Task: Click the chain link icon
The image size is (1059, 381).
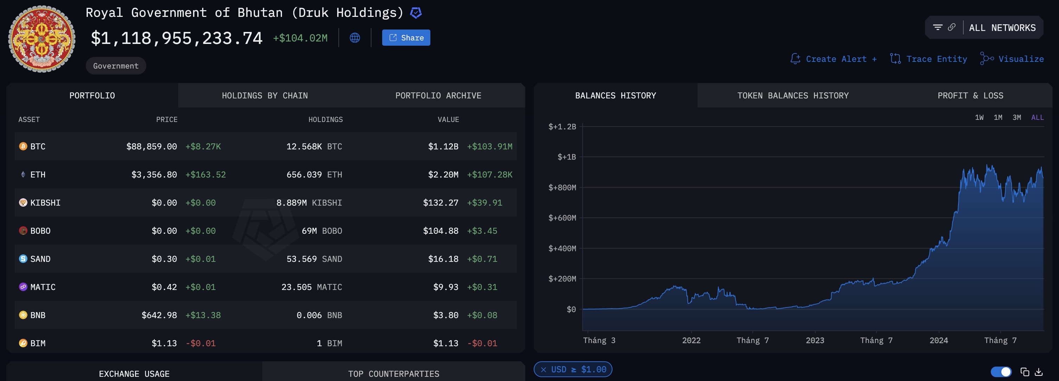Action: [952, 27]
